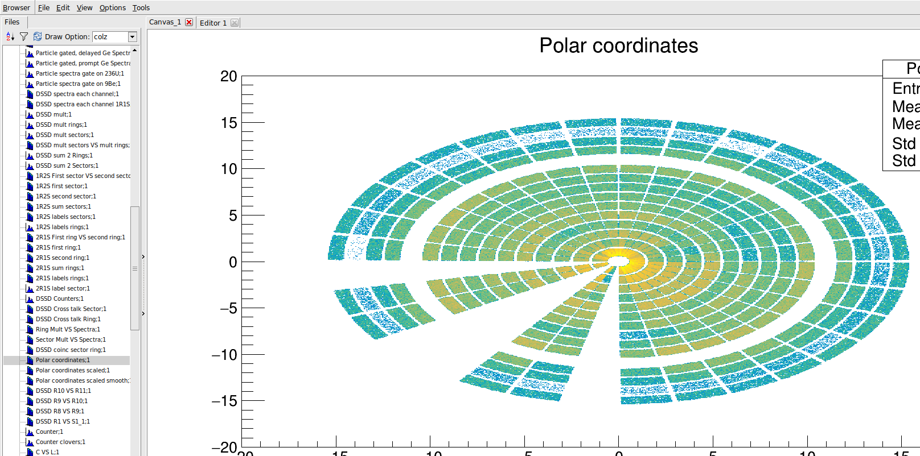The image size is (920, 456).
Task: Click the icon beside DSSD Cross talk Ring;1
Action: (x=30, y=319)
